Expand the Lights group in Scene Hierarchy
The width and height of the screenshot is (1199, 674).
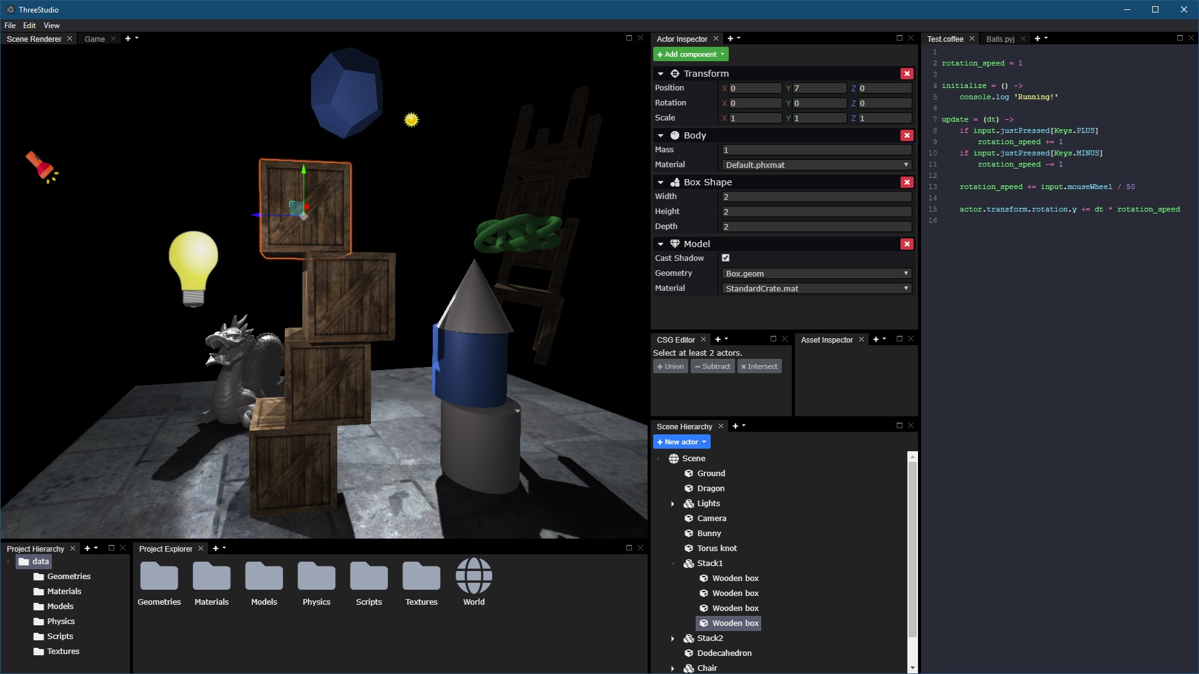tap(673, 504)
